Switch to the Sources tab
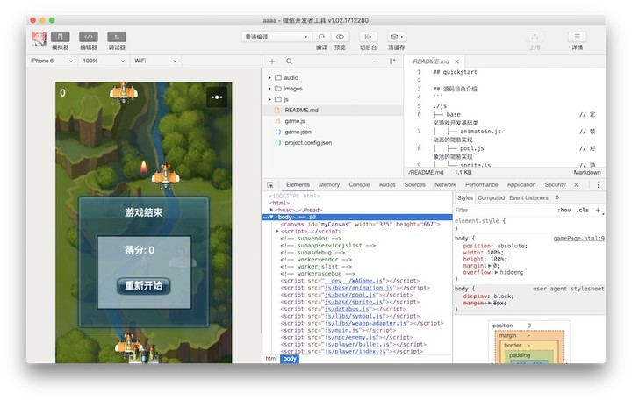 (414, 184)
